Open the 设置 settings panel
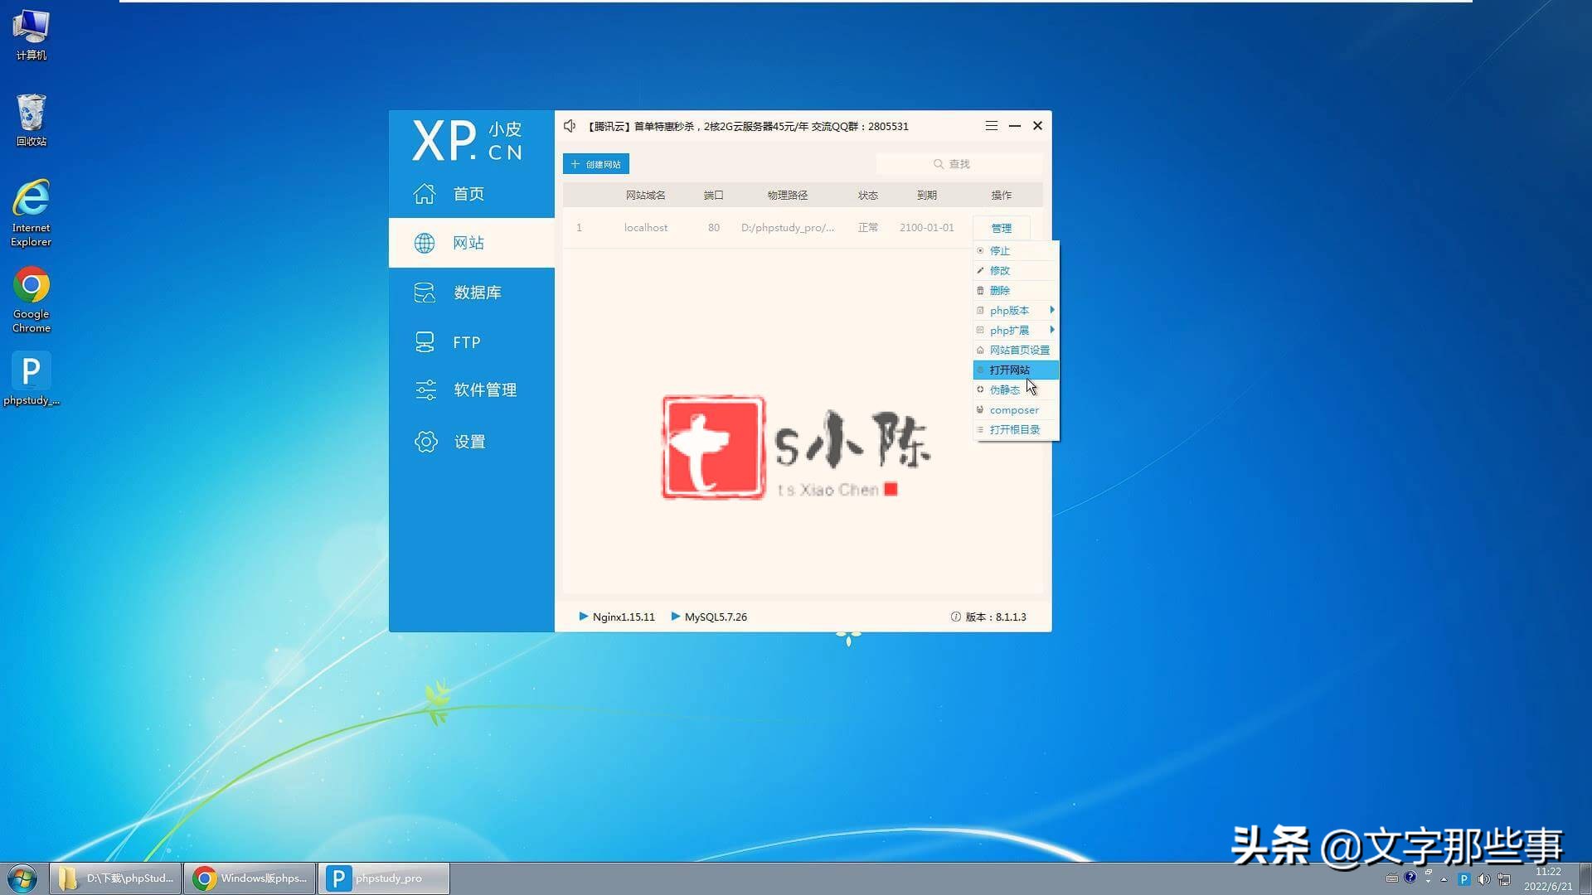Viewport: 1592px width, 895px height. [468, 441]
